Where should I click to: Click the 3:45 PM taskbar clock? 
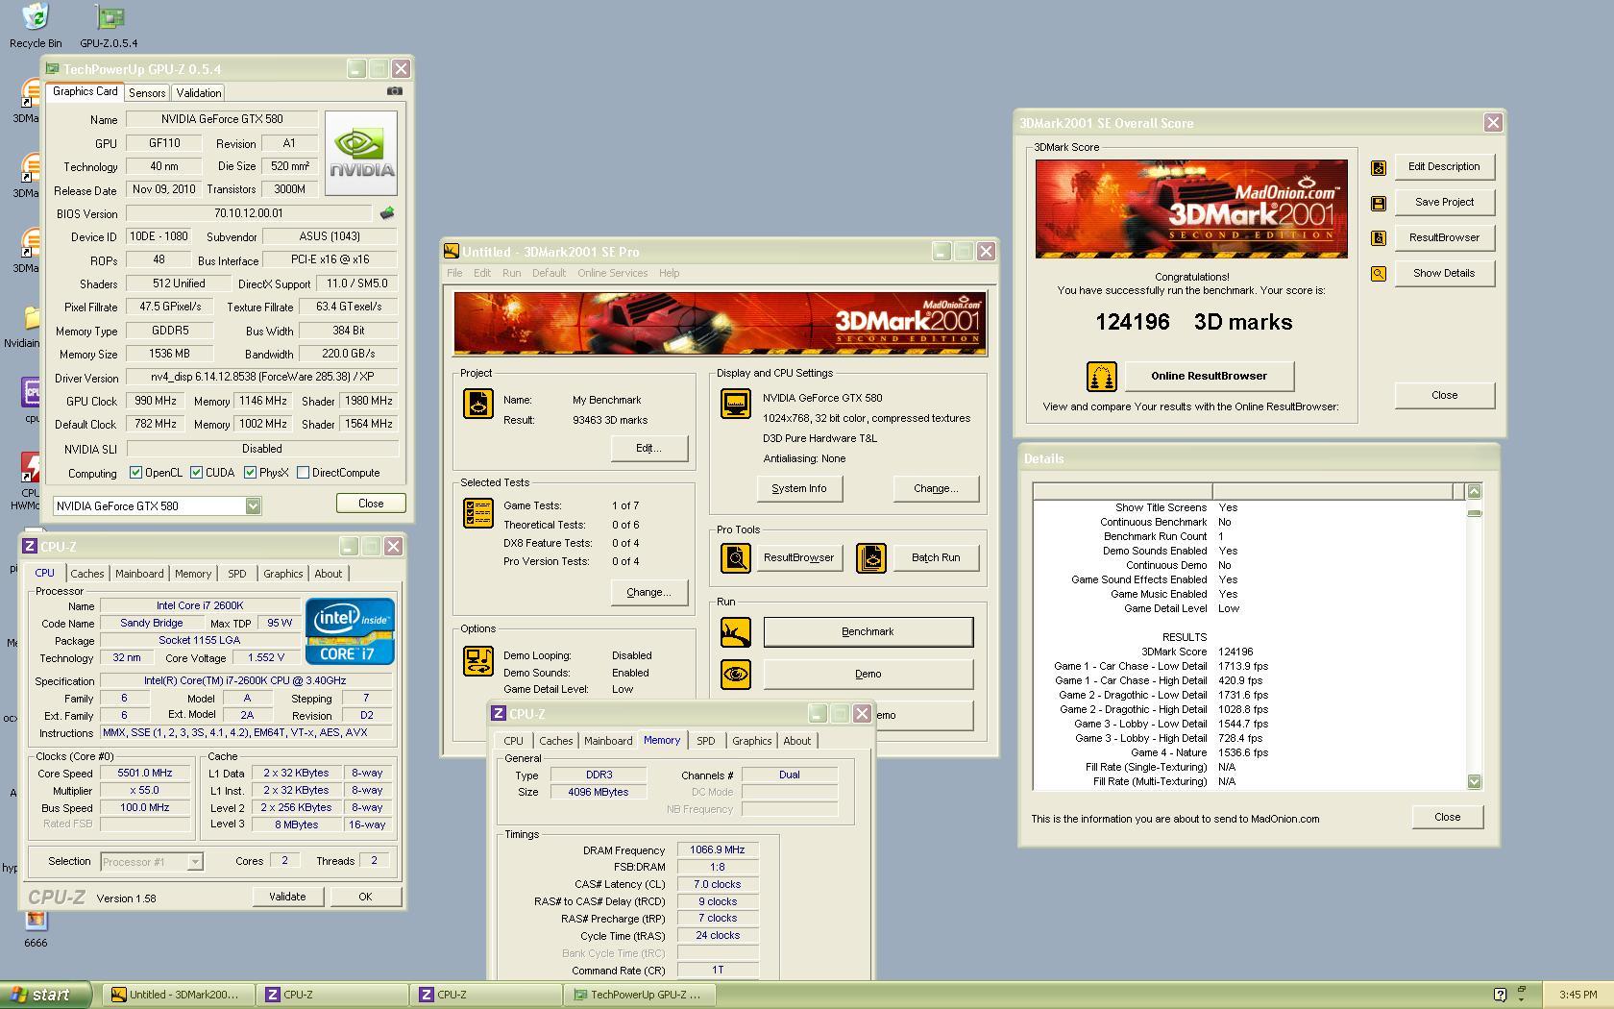[x=1577, y=995]
